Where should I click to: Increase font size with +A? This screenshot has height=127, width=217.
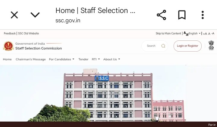205,34
